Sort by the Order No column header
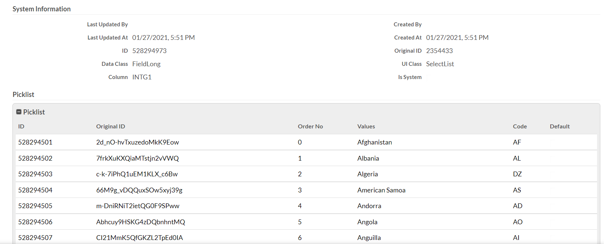Screen dimensions: 604x244 (310, 126)
